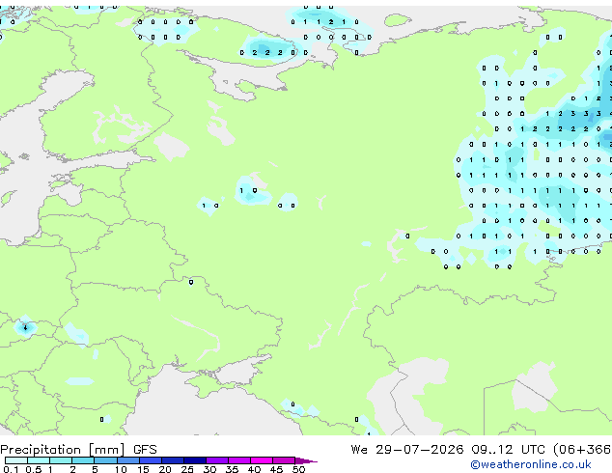
Task: Click the legend label '30'
Action: pos(209,469)
